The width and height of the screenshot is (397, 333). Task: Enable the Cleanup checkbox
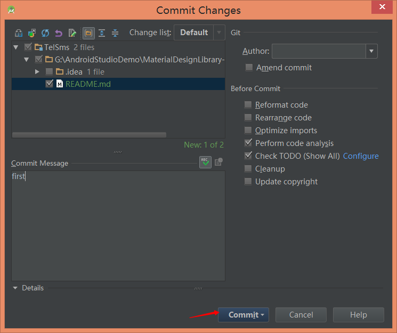(x=248, y=168)
